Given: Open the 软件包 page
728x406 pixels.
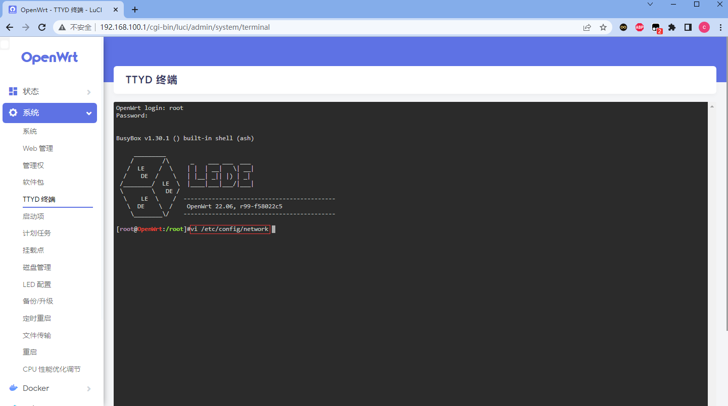Looking at the screenshot, I should pyautogui.click(x=33, y=182).
